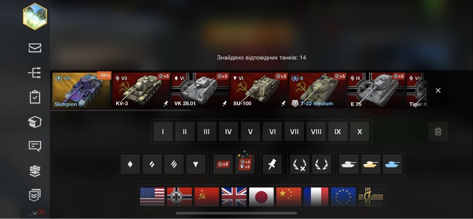The height and width of the screenshot is (219, 473).
Task: Filter by the German flag nation
Action: (x=179, y=197)
